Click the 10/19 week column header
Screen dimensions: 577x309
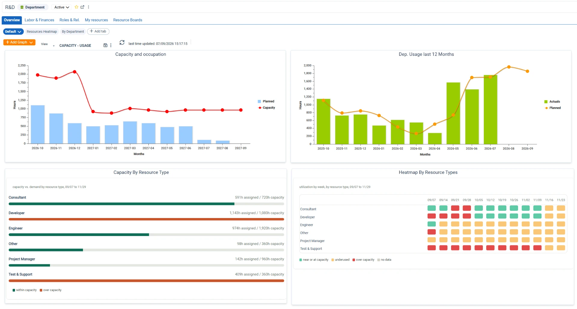click(x=502, y=200)
